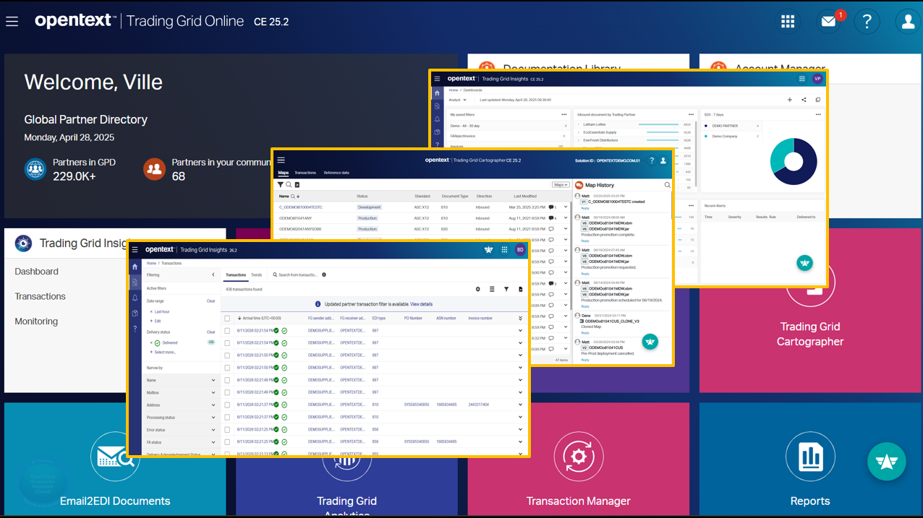
Task: Click help question mark in Insights 26.2 sidebar
Action: 135,329
